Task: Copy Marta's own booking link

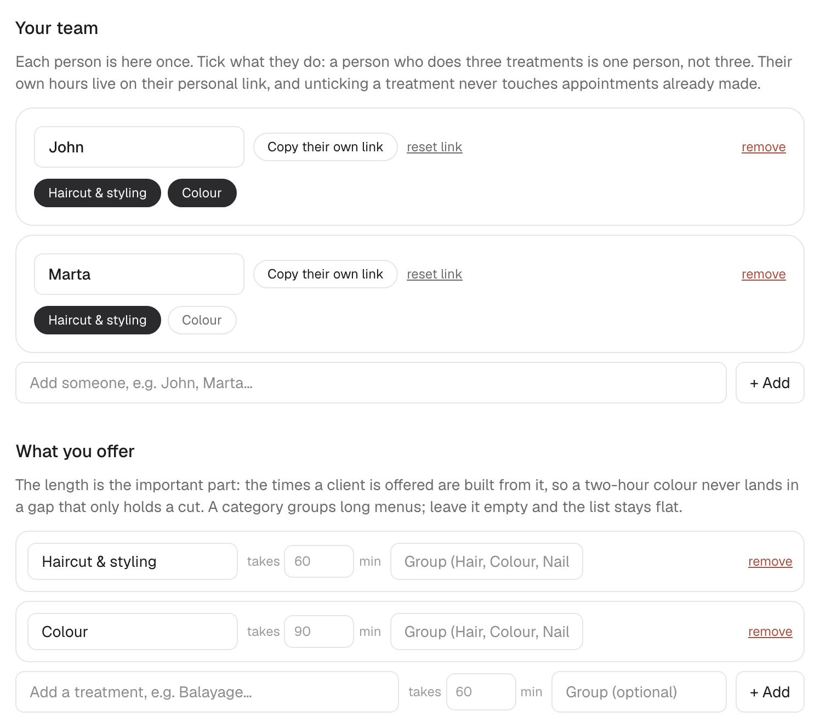Action: coord(325,274)
